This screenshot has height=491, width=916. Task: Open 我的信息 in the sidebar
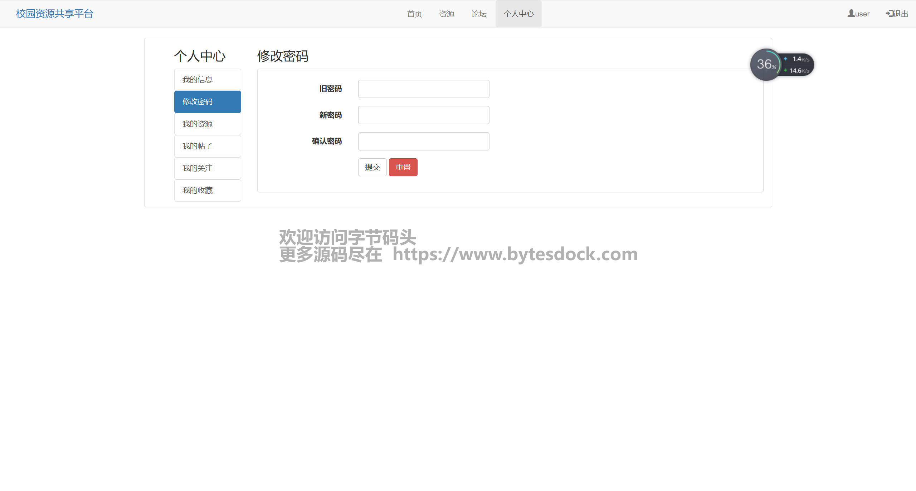point(208,80)
